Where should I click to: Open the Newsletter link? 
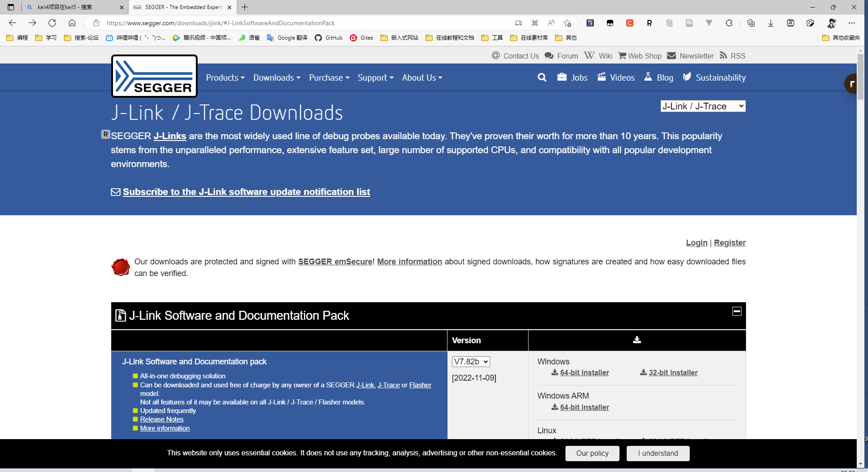pyautogui.click(x=690, y=56)
